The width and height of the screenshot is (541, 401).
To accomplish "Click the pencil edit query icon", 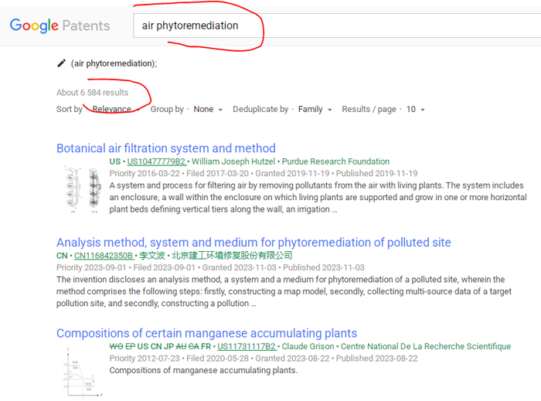I will click(62, 63).
